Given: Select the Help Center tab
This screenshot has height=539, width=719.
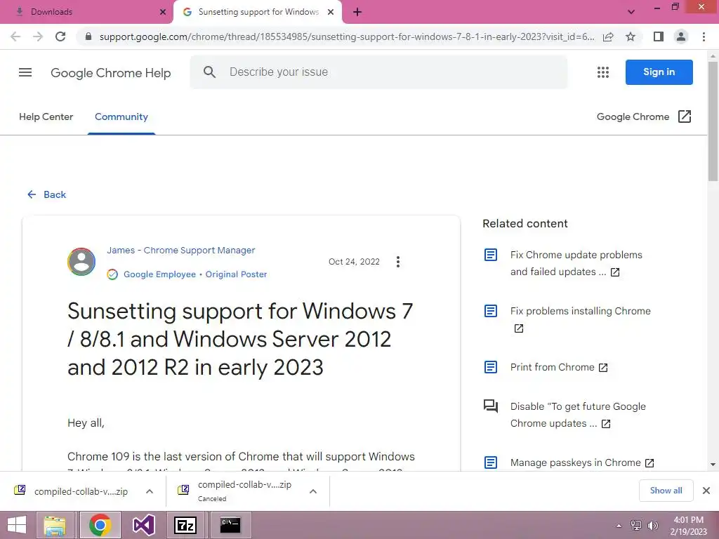Looking at the screenshot, I should pos(46,117).
